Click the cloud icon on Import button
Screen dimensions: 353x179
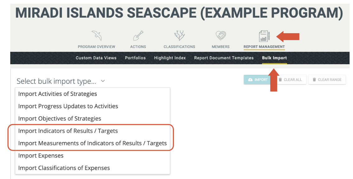click(250, 80)
